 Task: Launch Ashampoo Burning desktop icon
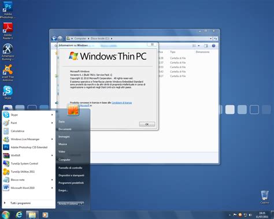click(x=8, y=52)
